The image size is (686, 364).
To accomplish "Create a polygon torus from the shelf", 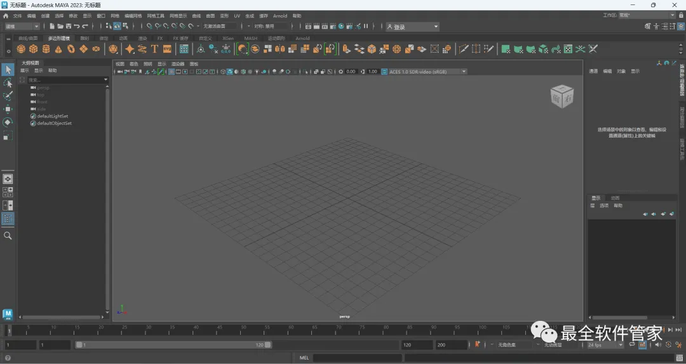I will [x=71, y=49].
